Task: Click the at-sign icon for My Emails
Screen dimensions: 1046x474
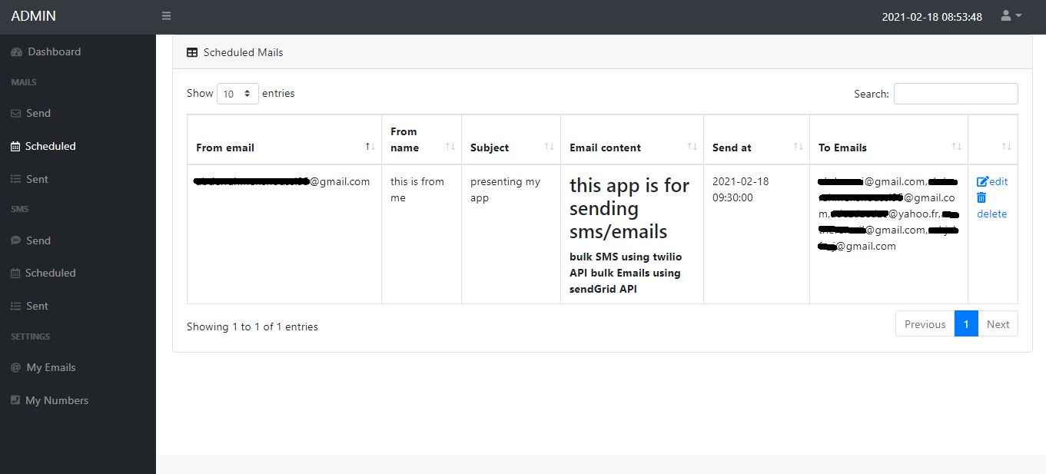Action: 15,368
